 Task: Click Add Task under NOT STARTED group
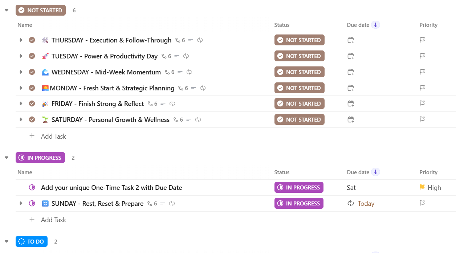coord(53,136)
